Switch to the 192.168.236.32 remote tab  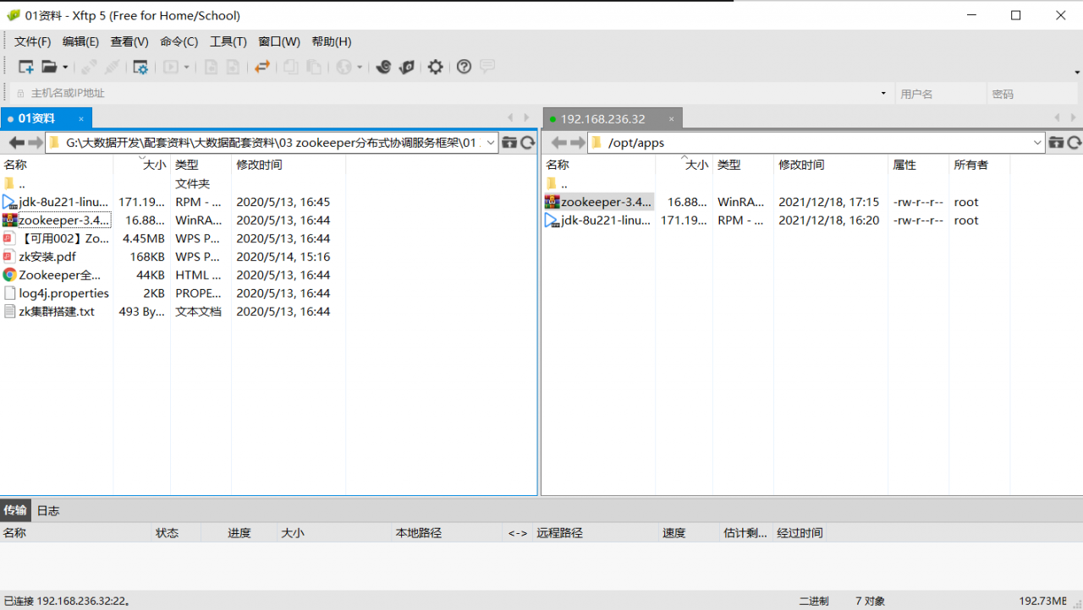pyautogui.click(x=613, y=118)
